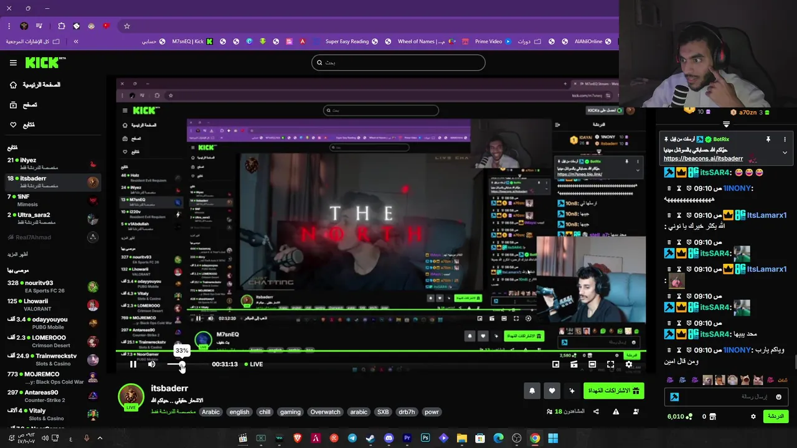
Task: Open the Browse sidebar item
Action: [23, 105]
